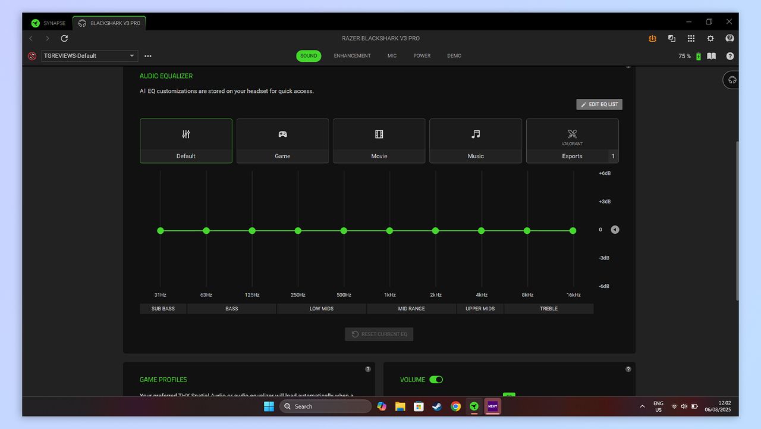Image resolution: width=761 pixels, height=429 pixels.
Task: Refresh the Synapse page
Action: (x=64, y=38)
